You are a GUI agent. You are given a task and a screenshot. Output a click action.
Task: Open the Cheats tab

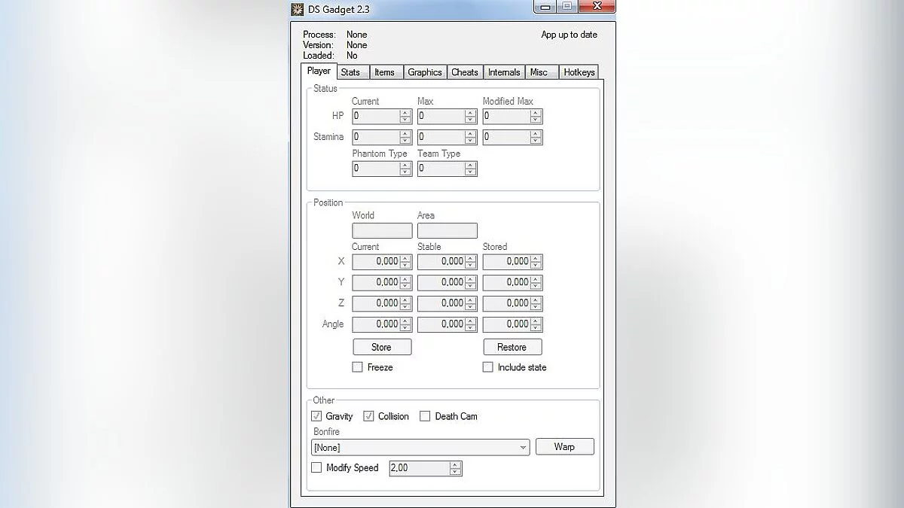(x=465, y=72)
